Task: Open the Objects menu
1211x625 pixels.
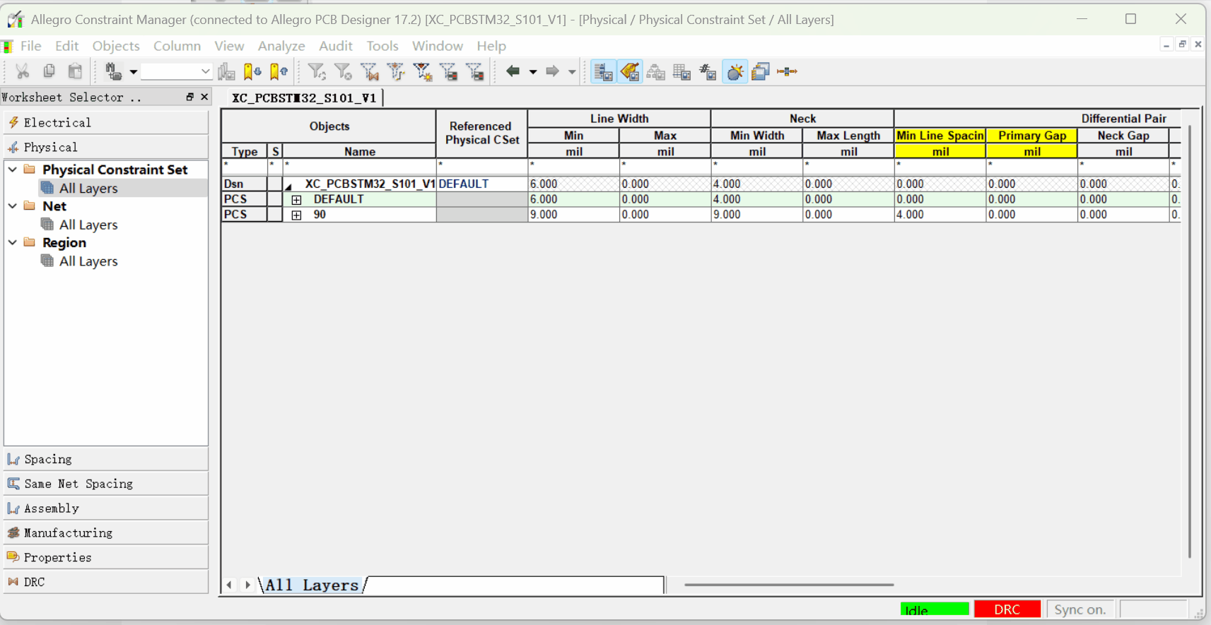Action: point(116,46)
